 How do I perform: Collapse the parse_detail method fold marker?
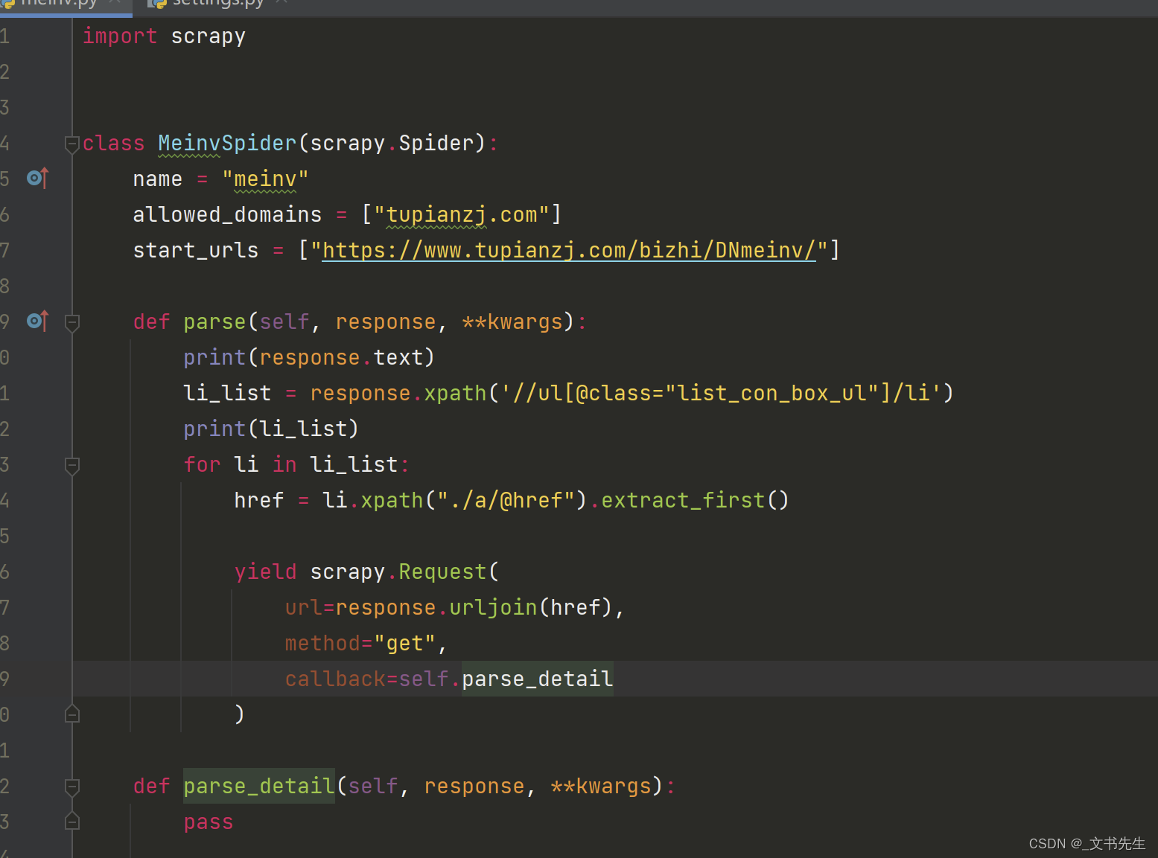tap(72, 787)
